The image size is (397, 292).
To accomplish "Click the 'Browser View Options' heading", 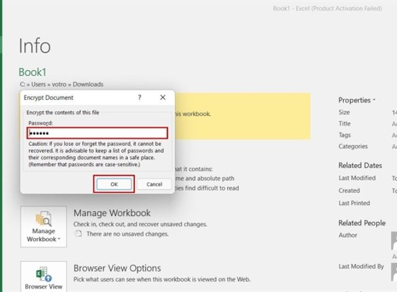I will (x=117, y=268).
